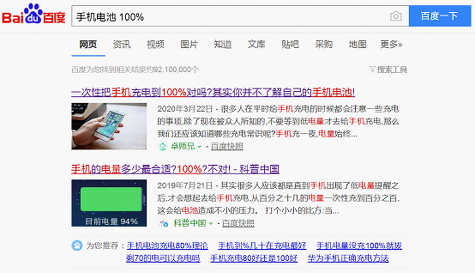Open suggestion 手机到%几十在充电最好

point(262,246)
